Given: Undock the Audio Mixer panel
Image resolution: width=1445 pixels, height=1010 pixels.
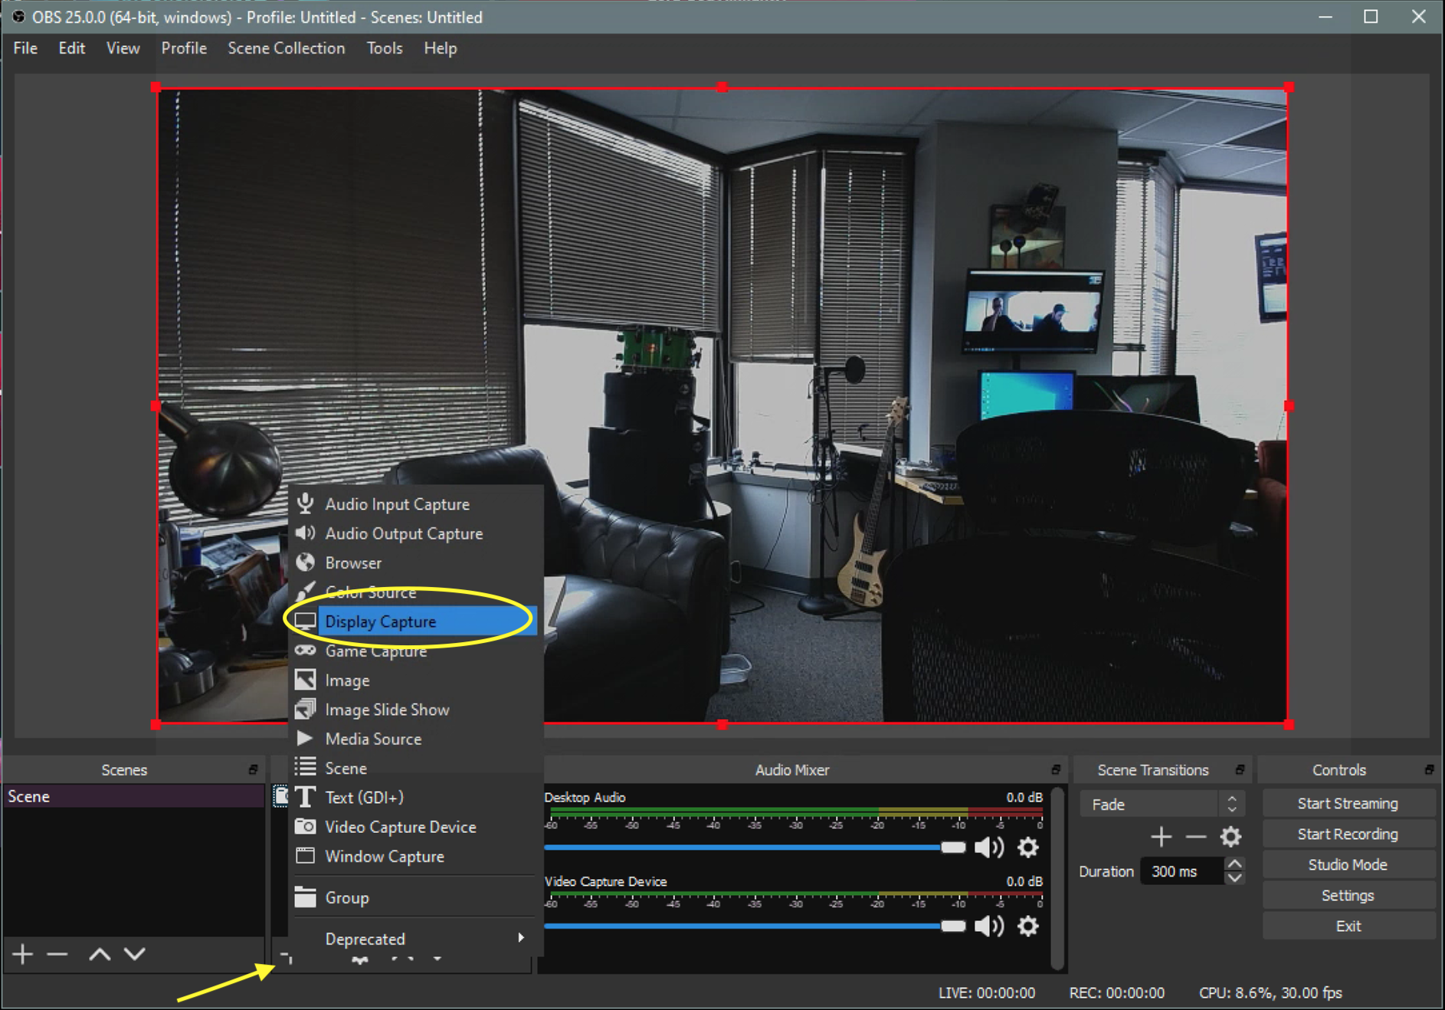Looking at the screenshot, I should [1056, 769].
